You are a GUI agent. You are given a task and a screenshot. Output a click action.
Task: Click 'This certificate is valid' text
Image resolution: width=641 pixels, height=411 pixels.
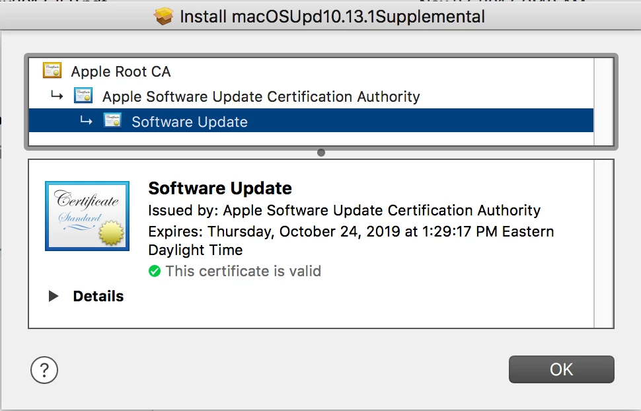pyautogui.click(x=243, y=271)
